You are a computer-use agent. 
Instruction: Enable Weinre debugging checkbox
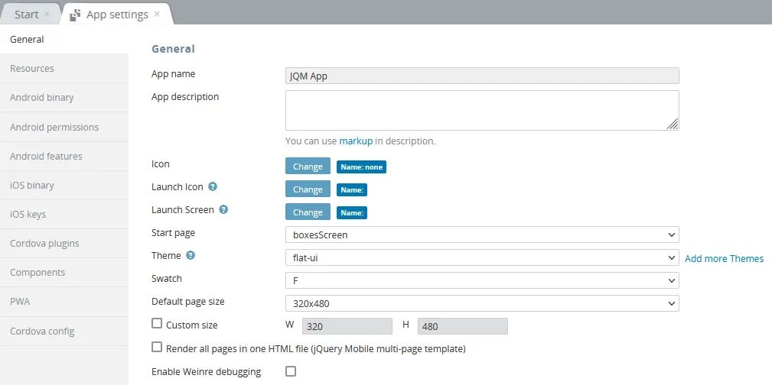(291, 370)
